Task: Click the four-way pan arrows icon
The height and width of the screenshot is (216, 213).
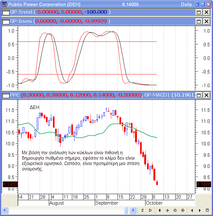Action: tap(167, 210)
